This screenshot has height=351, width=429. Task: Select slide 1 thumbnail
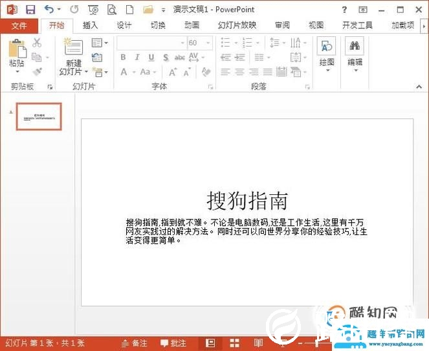click(x=39, y=117)
